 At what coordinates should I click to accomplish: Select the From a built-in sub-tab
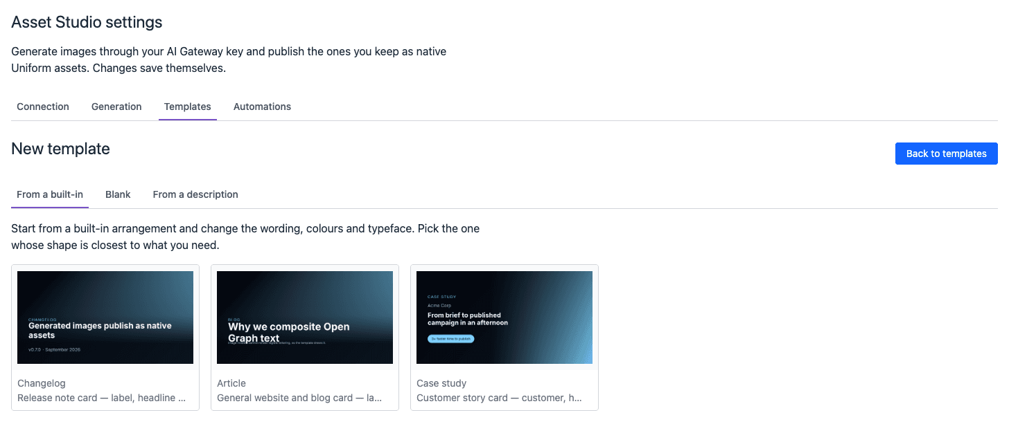coord(50,194)
